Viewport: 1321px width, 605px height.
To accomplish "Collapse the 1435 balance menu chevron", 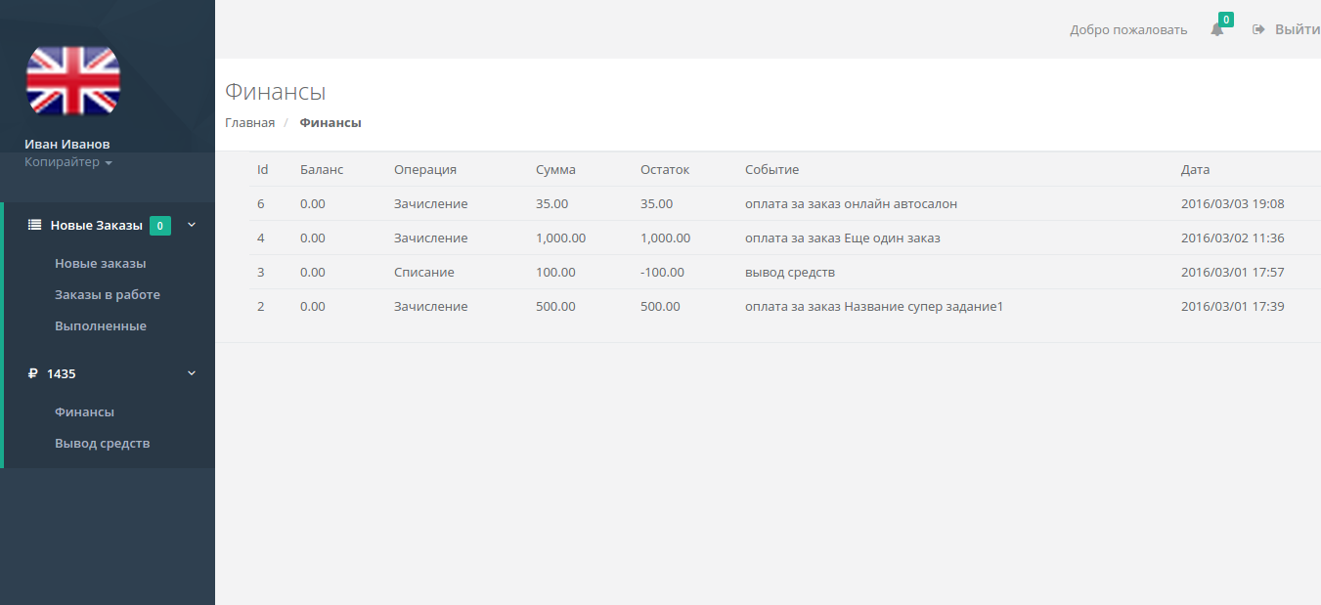I will coord(192,373).
